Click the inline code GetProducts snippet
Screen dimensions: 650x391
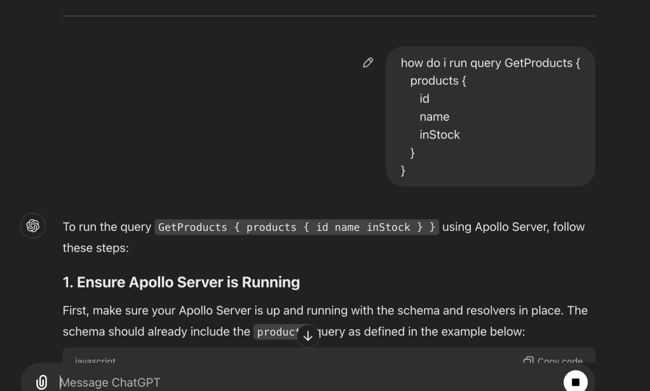297,227
